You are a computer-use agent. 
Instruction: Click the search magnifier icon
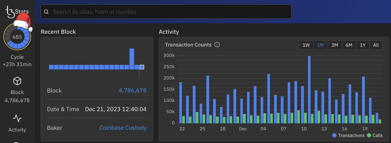point(46,12)
